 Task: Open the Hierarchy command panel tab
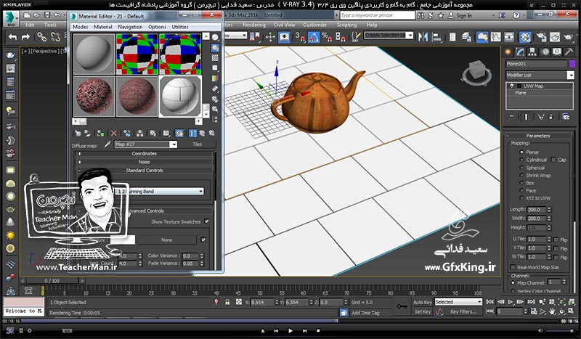[532, 52]
